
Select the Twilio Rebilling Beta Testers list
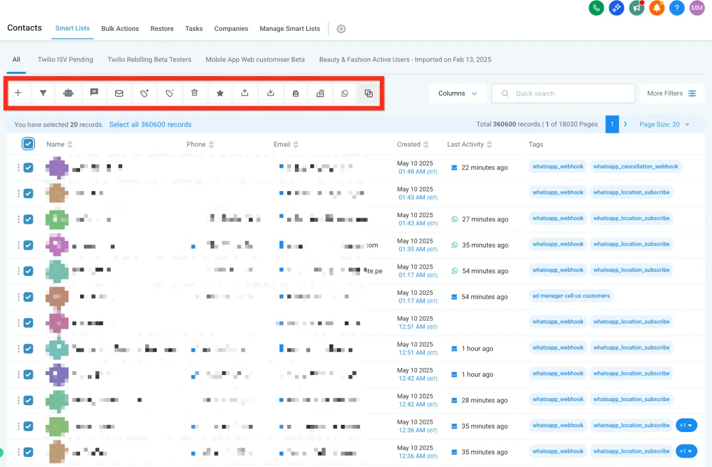tap(150, 59)
